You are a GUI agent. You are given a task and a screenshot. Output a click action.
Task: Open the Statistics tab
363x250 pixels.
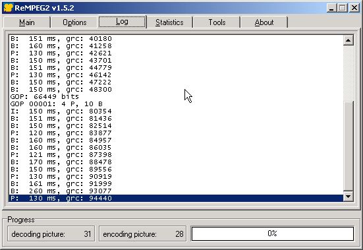point(169,22)
